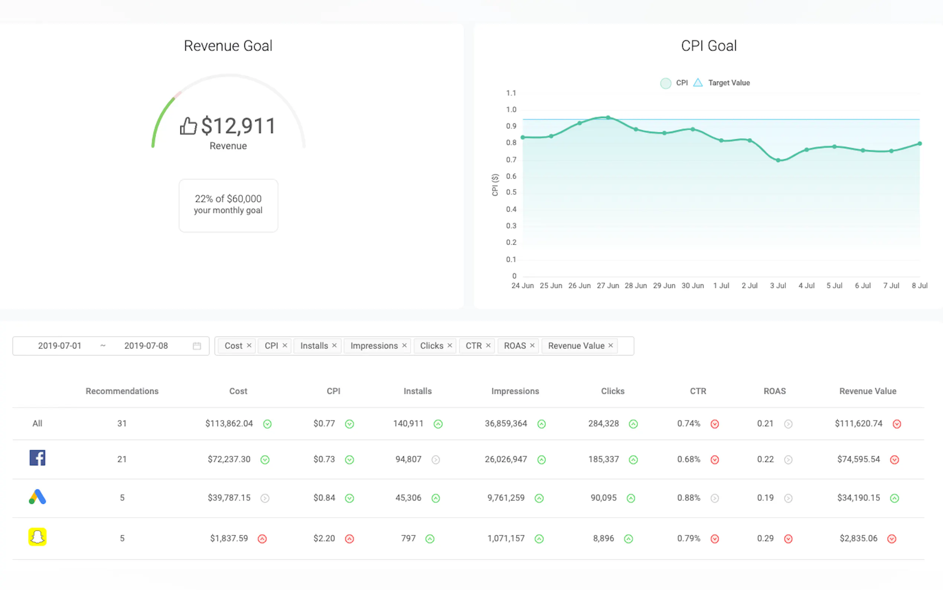Viewport: 943px width, 590px height.
Task: Click the Snapchat channel icon
Action: (x=37, y=537)
